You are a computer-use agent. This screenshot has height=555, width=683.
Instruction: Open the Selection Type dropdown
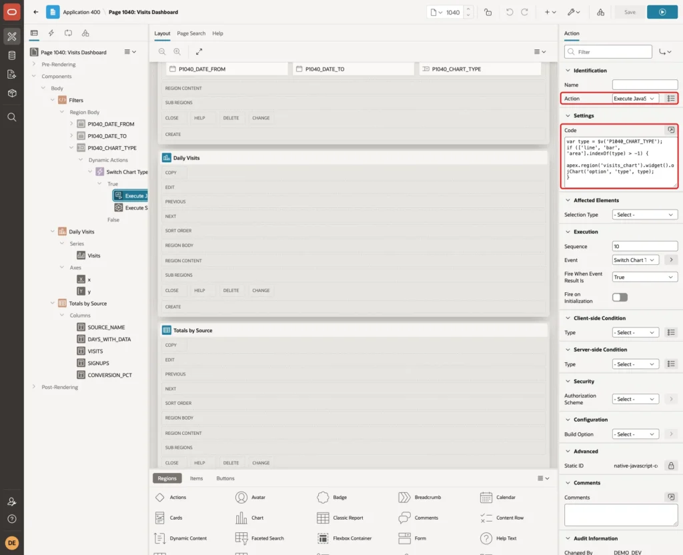(x=645, y=215)
